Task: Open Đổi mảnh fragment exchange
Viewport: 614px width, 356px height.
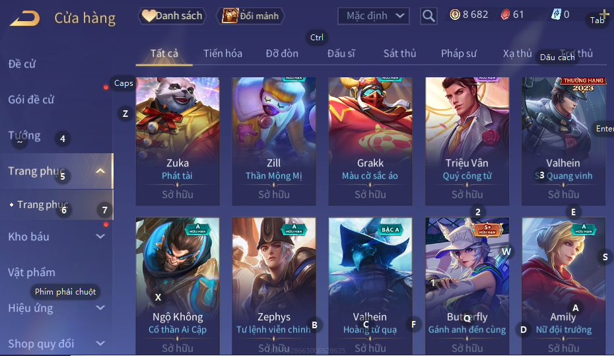Action: [x=250, y=16]
